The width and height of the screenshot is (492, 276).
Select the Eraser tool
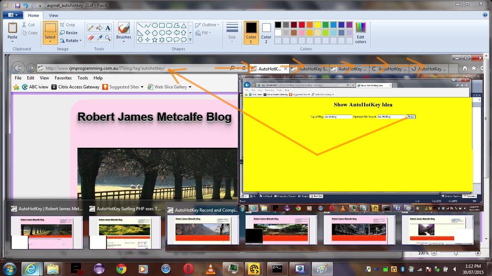[90, 37]
